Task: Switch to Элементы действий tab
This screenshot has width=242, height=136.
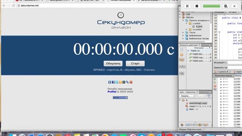Action: 190,45
